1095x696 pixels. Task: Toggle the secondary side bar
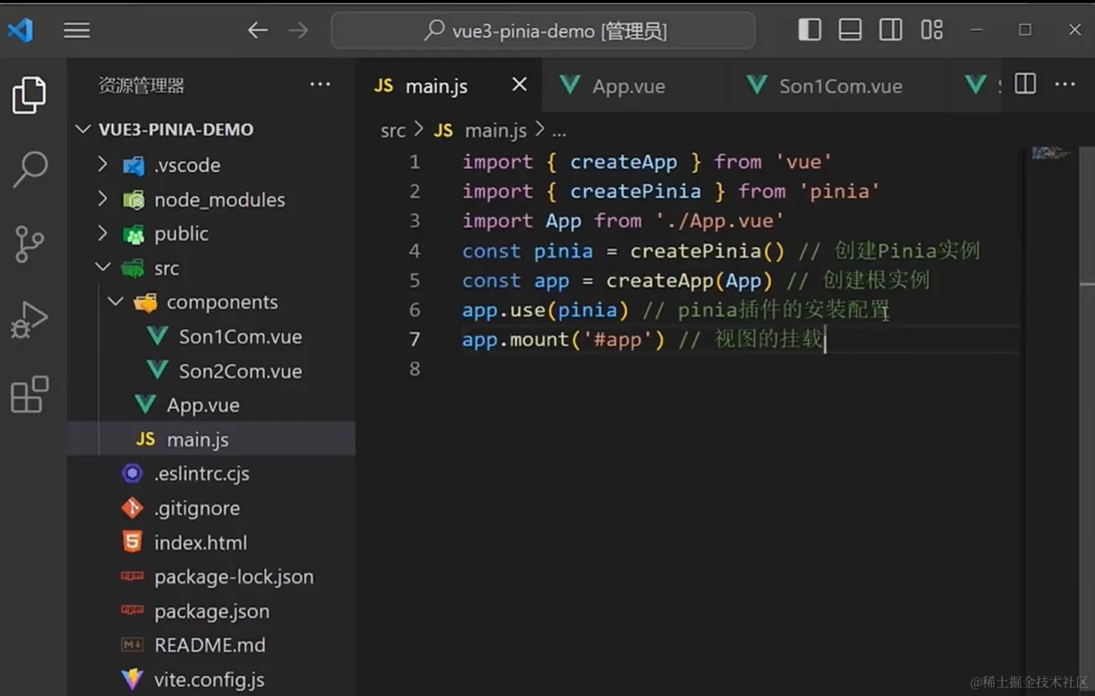890,30
